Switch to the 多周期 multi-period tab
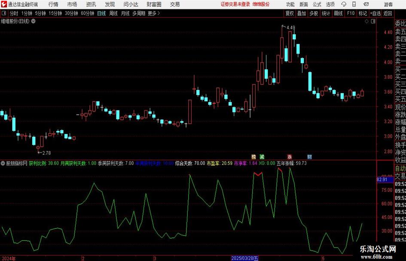The width and height of the screenshot is (406, 261). [139, 13]
